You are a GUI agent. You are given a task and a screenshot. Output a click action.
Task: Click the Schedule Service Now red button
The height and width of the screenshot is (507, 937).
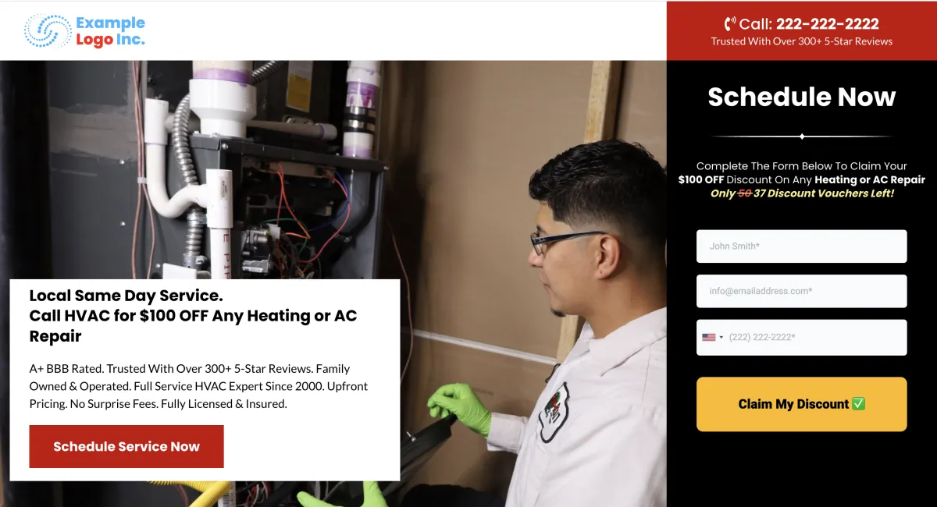[126, 446]
